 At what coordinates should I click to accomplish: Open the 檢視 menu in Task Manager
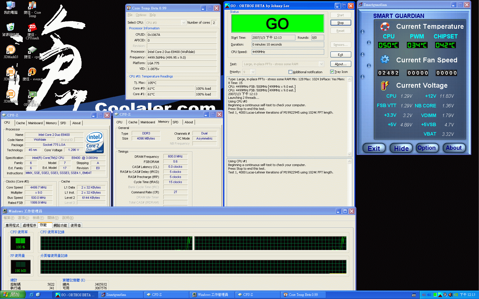coord(38,218)
